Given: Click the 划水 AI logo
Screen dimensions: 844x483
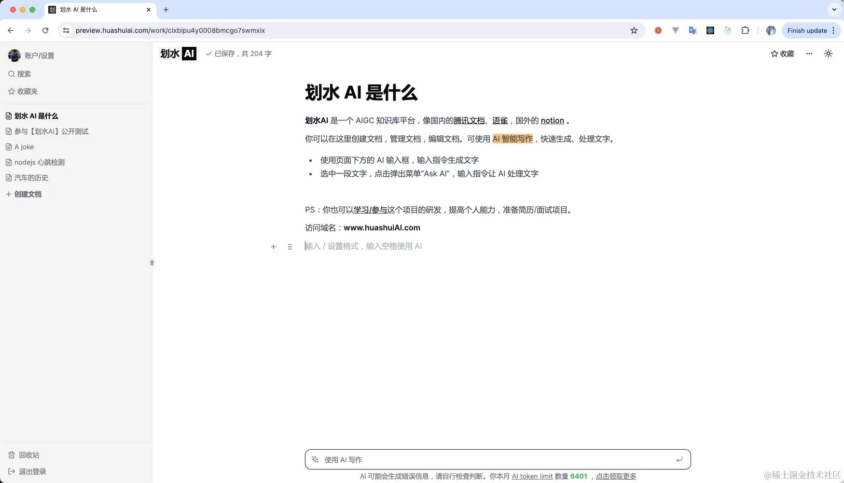Looking at the screenshot, I should coord(178,54).
